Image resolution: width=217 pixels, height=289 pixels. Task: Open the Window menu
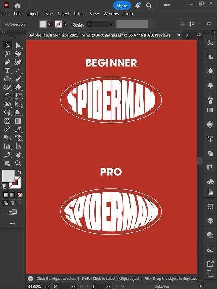tap(111, 14)
